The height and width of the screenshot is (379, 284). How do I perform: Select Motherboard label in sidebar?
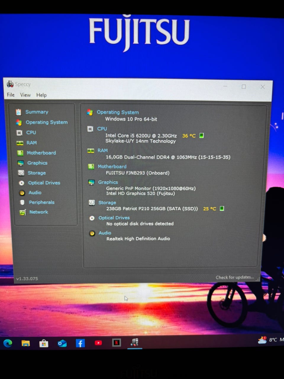(x=41, y=153)
